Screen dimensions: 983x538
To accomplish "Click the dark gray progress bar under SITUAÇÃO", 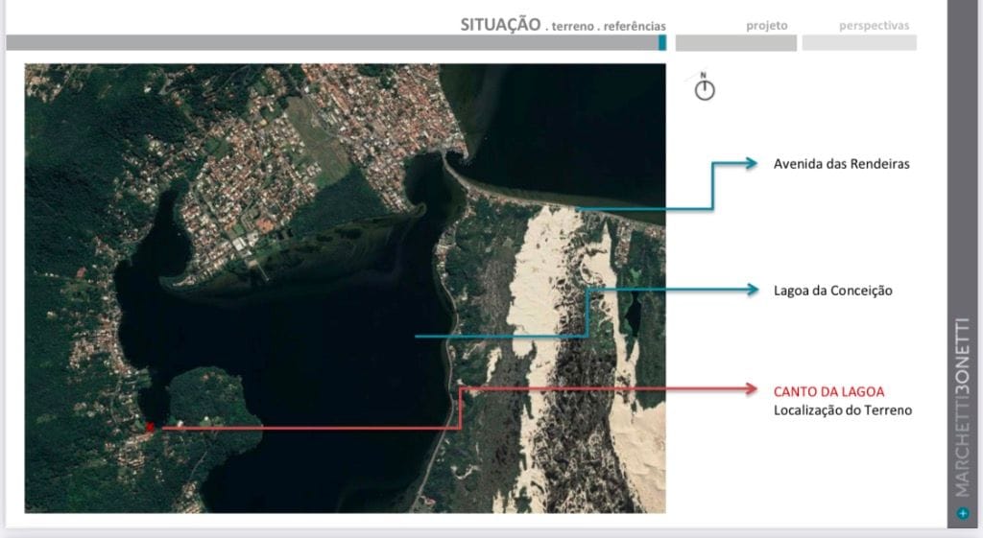I will pyautogui.click(x=336, y=42).
